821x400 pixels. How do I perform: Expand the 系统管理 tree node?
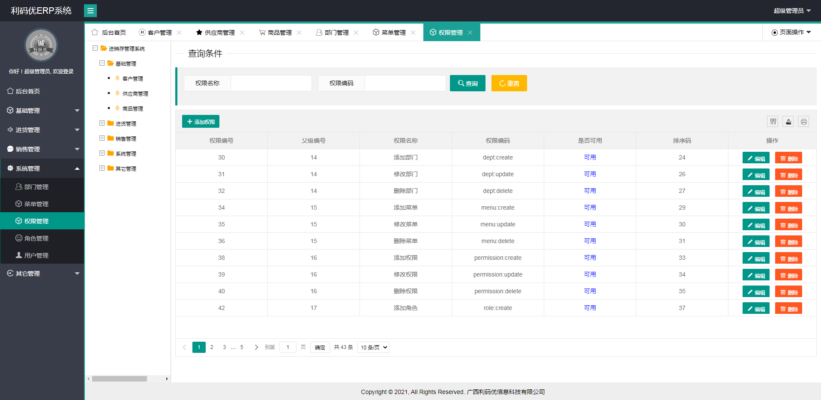tap(102, 153)
